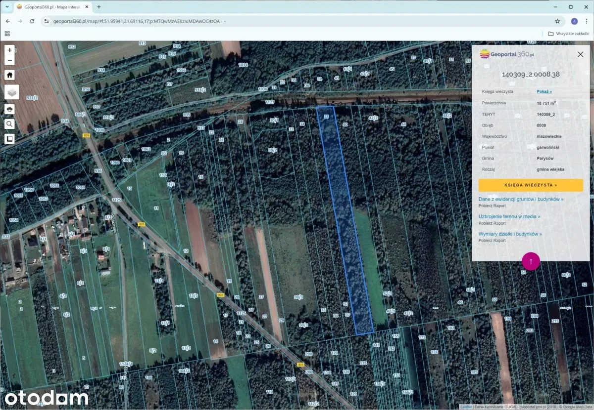Click the yellow KSIĘGA WIECZYSTA button
Image resolution: width=594 pixels, height=410 pixels.
(531, 185)
